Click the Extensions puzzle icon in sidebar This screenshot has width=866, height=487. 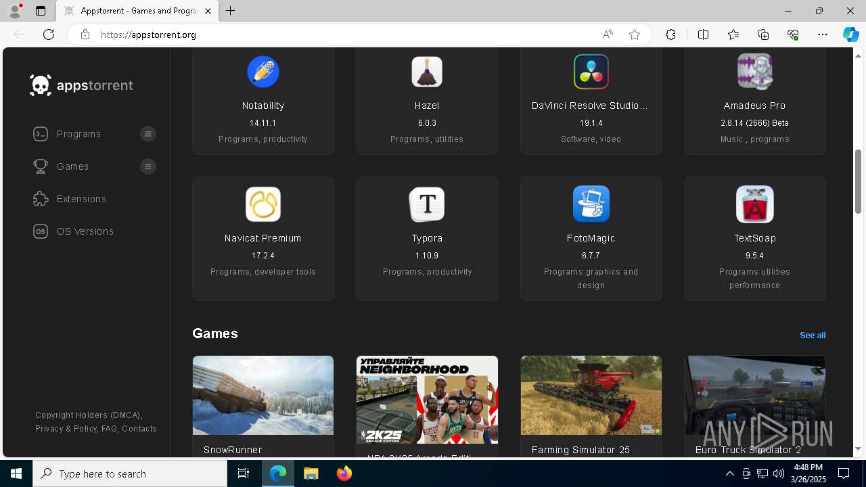click(41, 199)
